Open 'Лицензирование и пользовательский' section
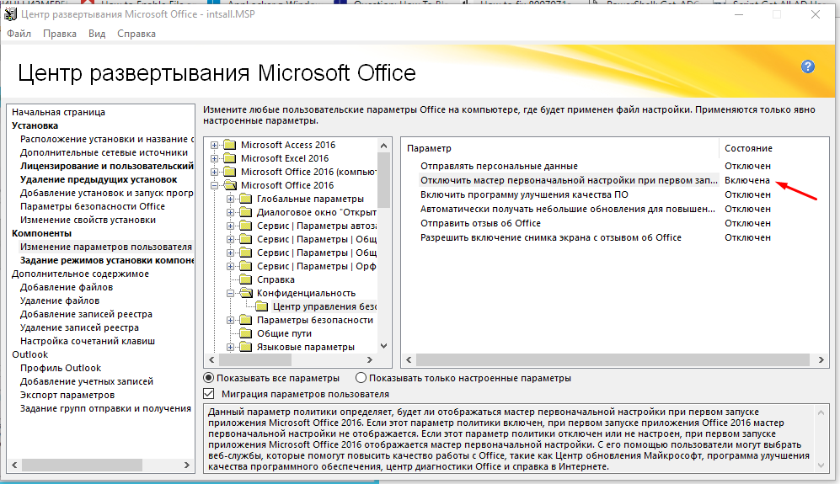The height and width of the screenshot is (484, 840). (107, 166)
